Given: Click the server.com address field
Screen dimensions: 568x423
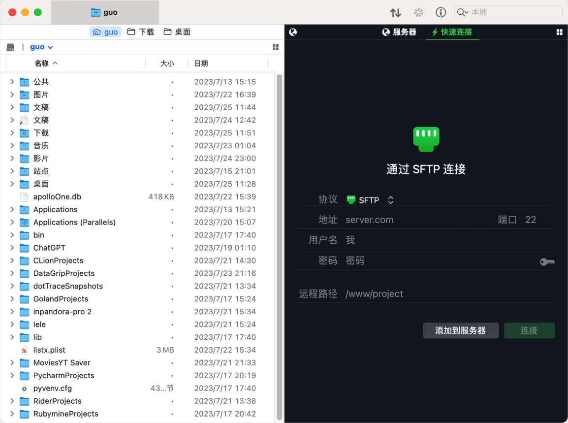Looking at the screenshot, I should click(418, 220).
